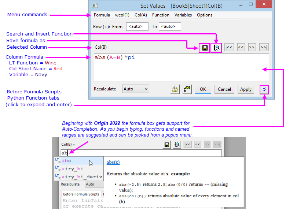293x216 pixels.
Task: Maximize the Set Values dialog
Action: coord(251,4)
